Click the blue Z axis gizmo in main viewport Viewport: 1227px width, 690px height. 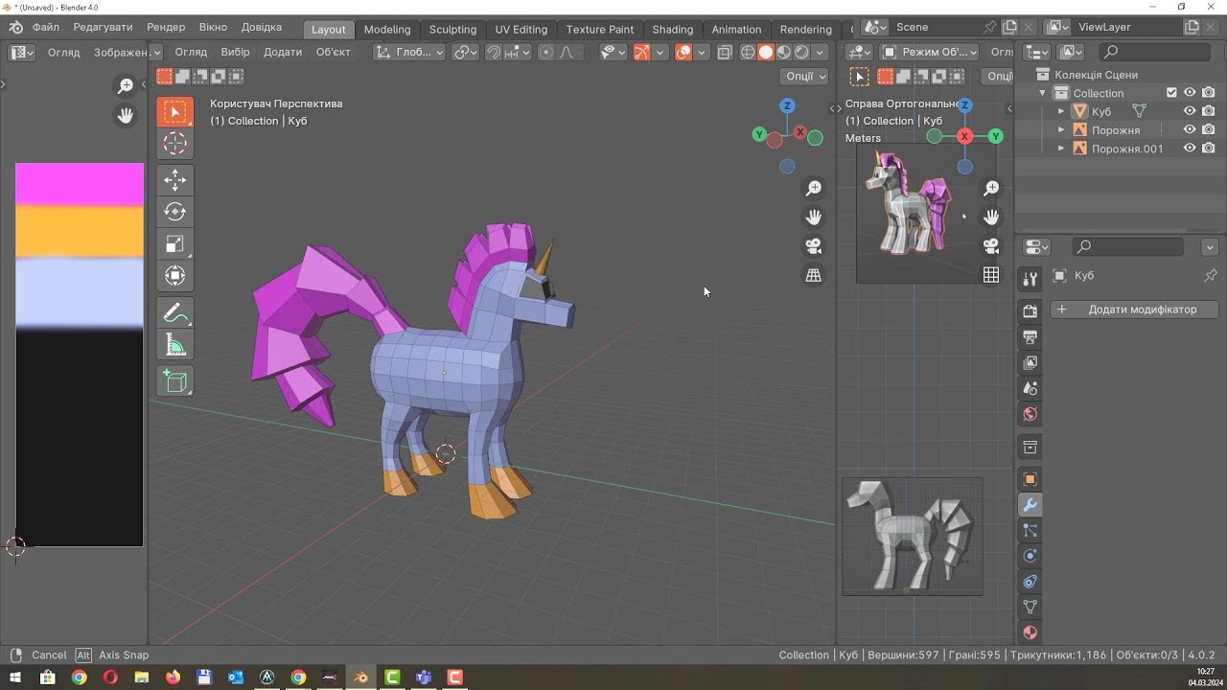(787, 105)
